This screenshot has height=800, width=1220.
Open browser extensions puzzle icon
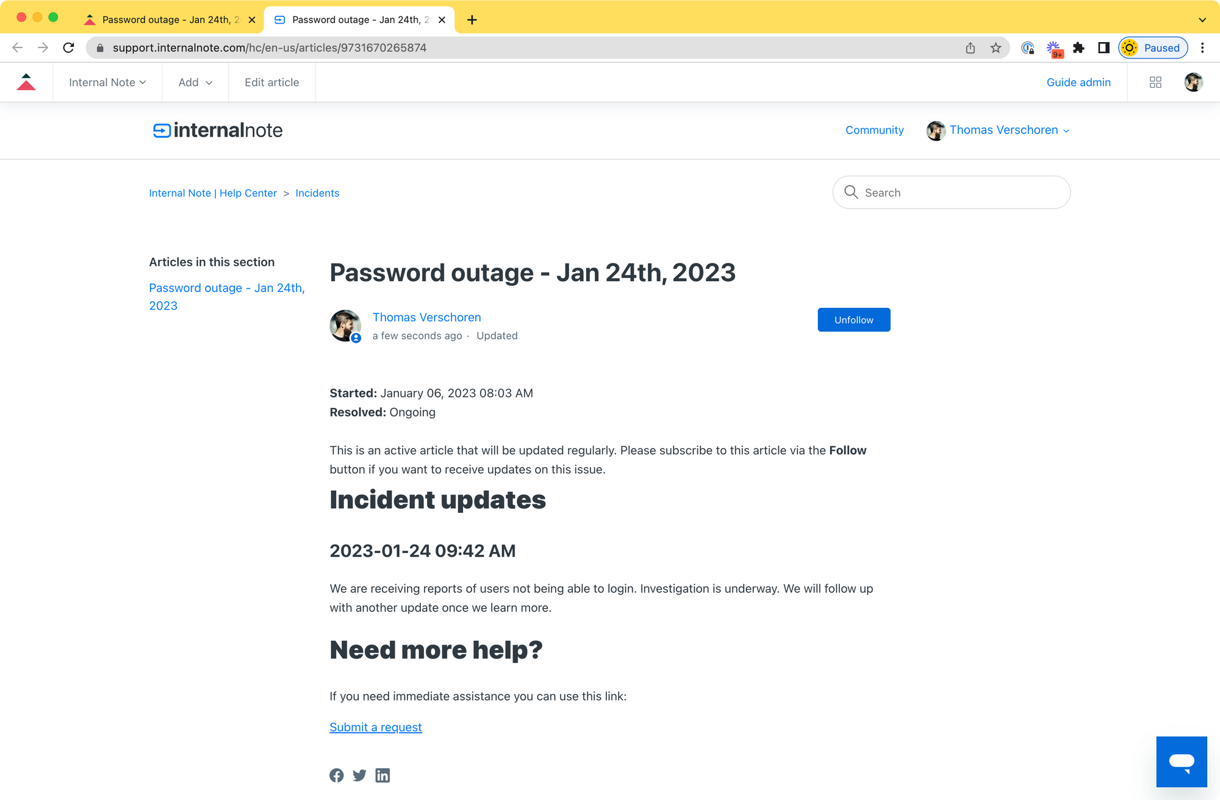(1078, 48)
